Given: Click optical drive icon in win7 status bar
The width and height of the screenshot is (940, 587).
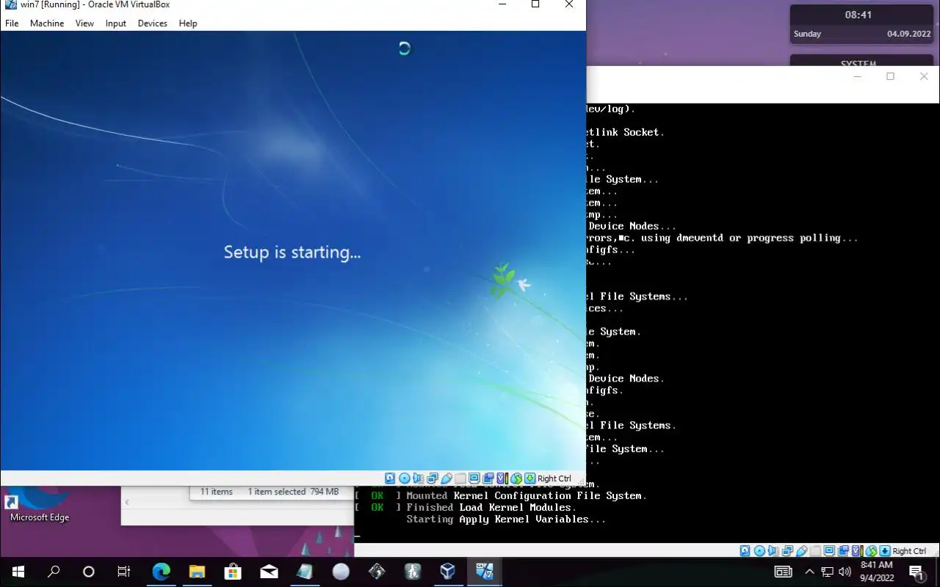Looking at the screenshot, I should point(405,478).
